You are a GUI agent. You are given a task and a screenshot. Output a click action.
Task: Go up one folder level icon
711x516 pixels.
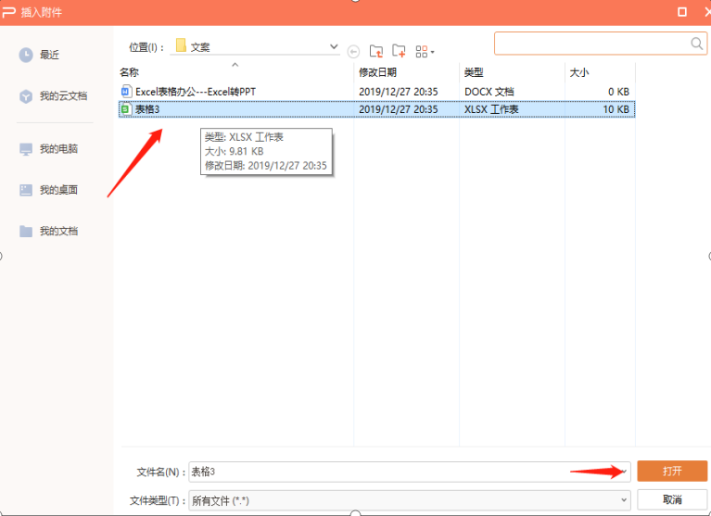click(376, 51)
